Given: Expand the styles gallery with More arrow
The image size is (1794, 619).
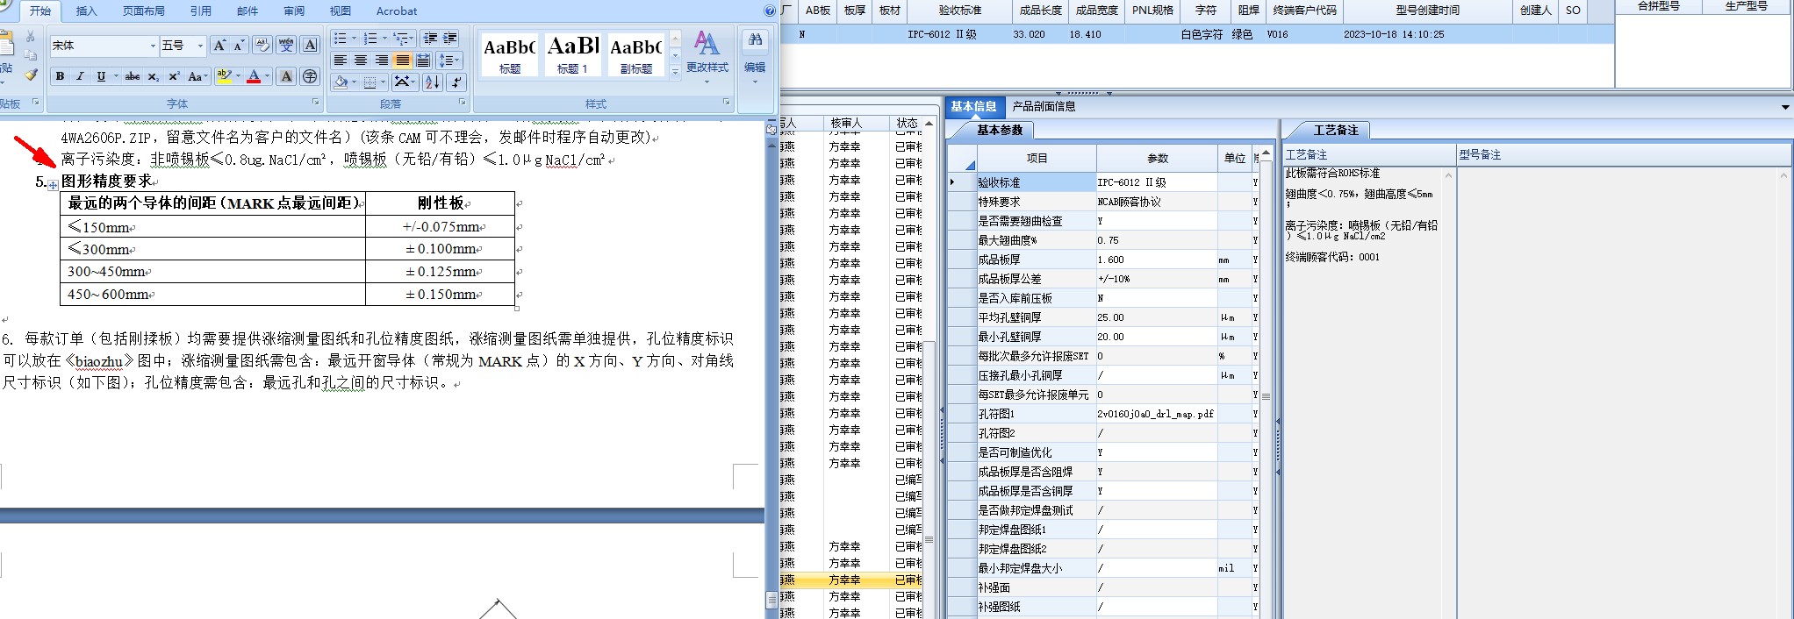Looking at the screenshot, I should pos(675,72).
